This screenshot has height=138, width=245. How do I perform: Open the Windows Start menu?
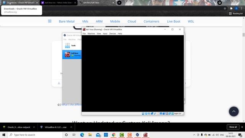(4, 135)
